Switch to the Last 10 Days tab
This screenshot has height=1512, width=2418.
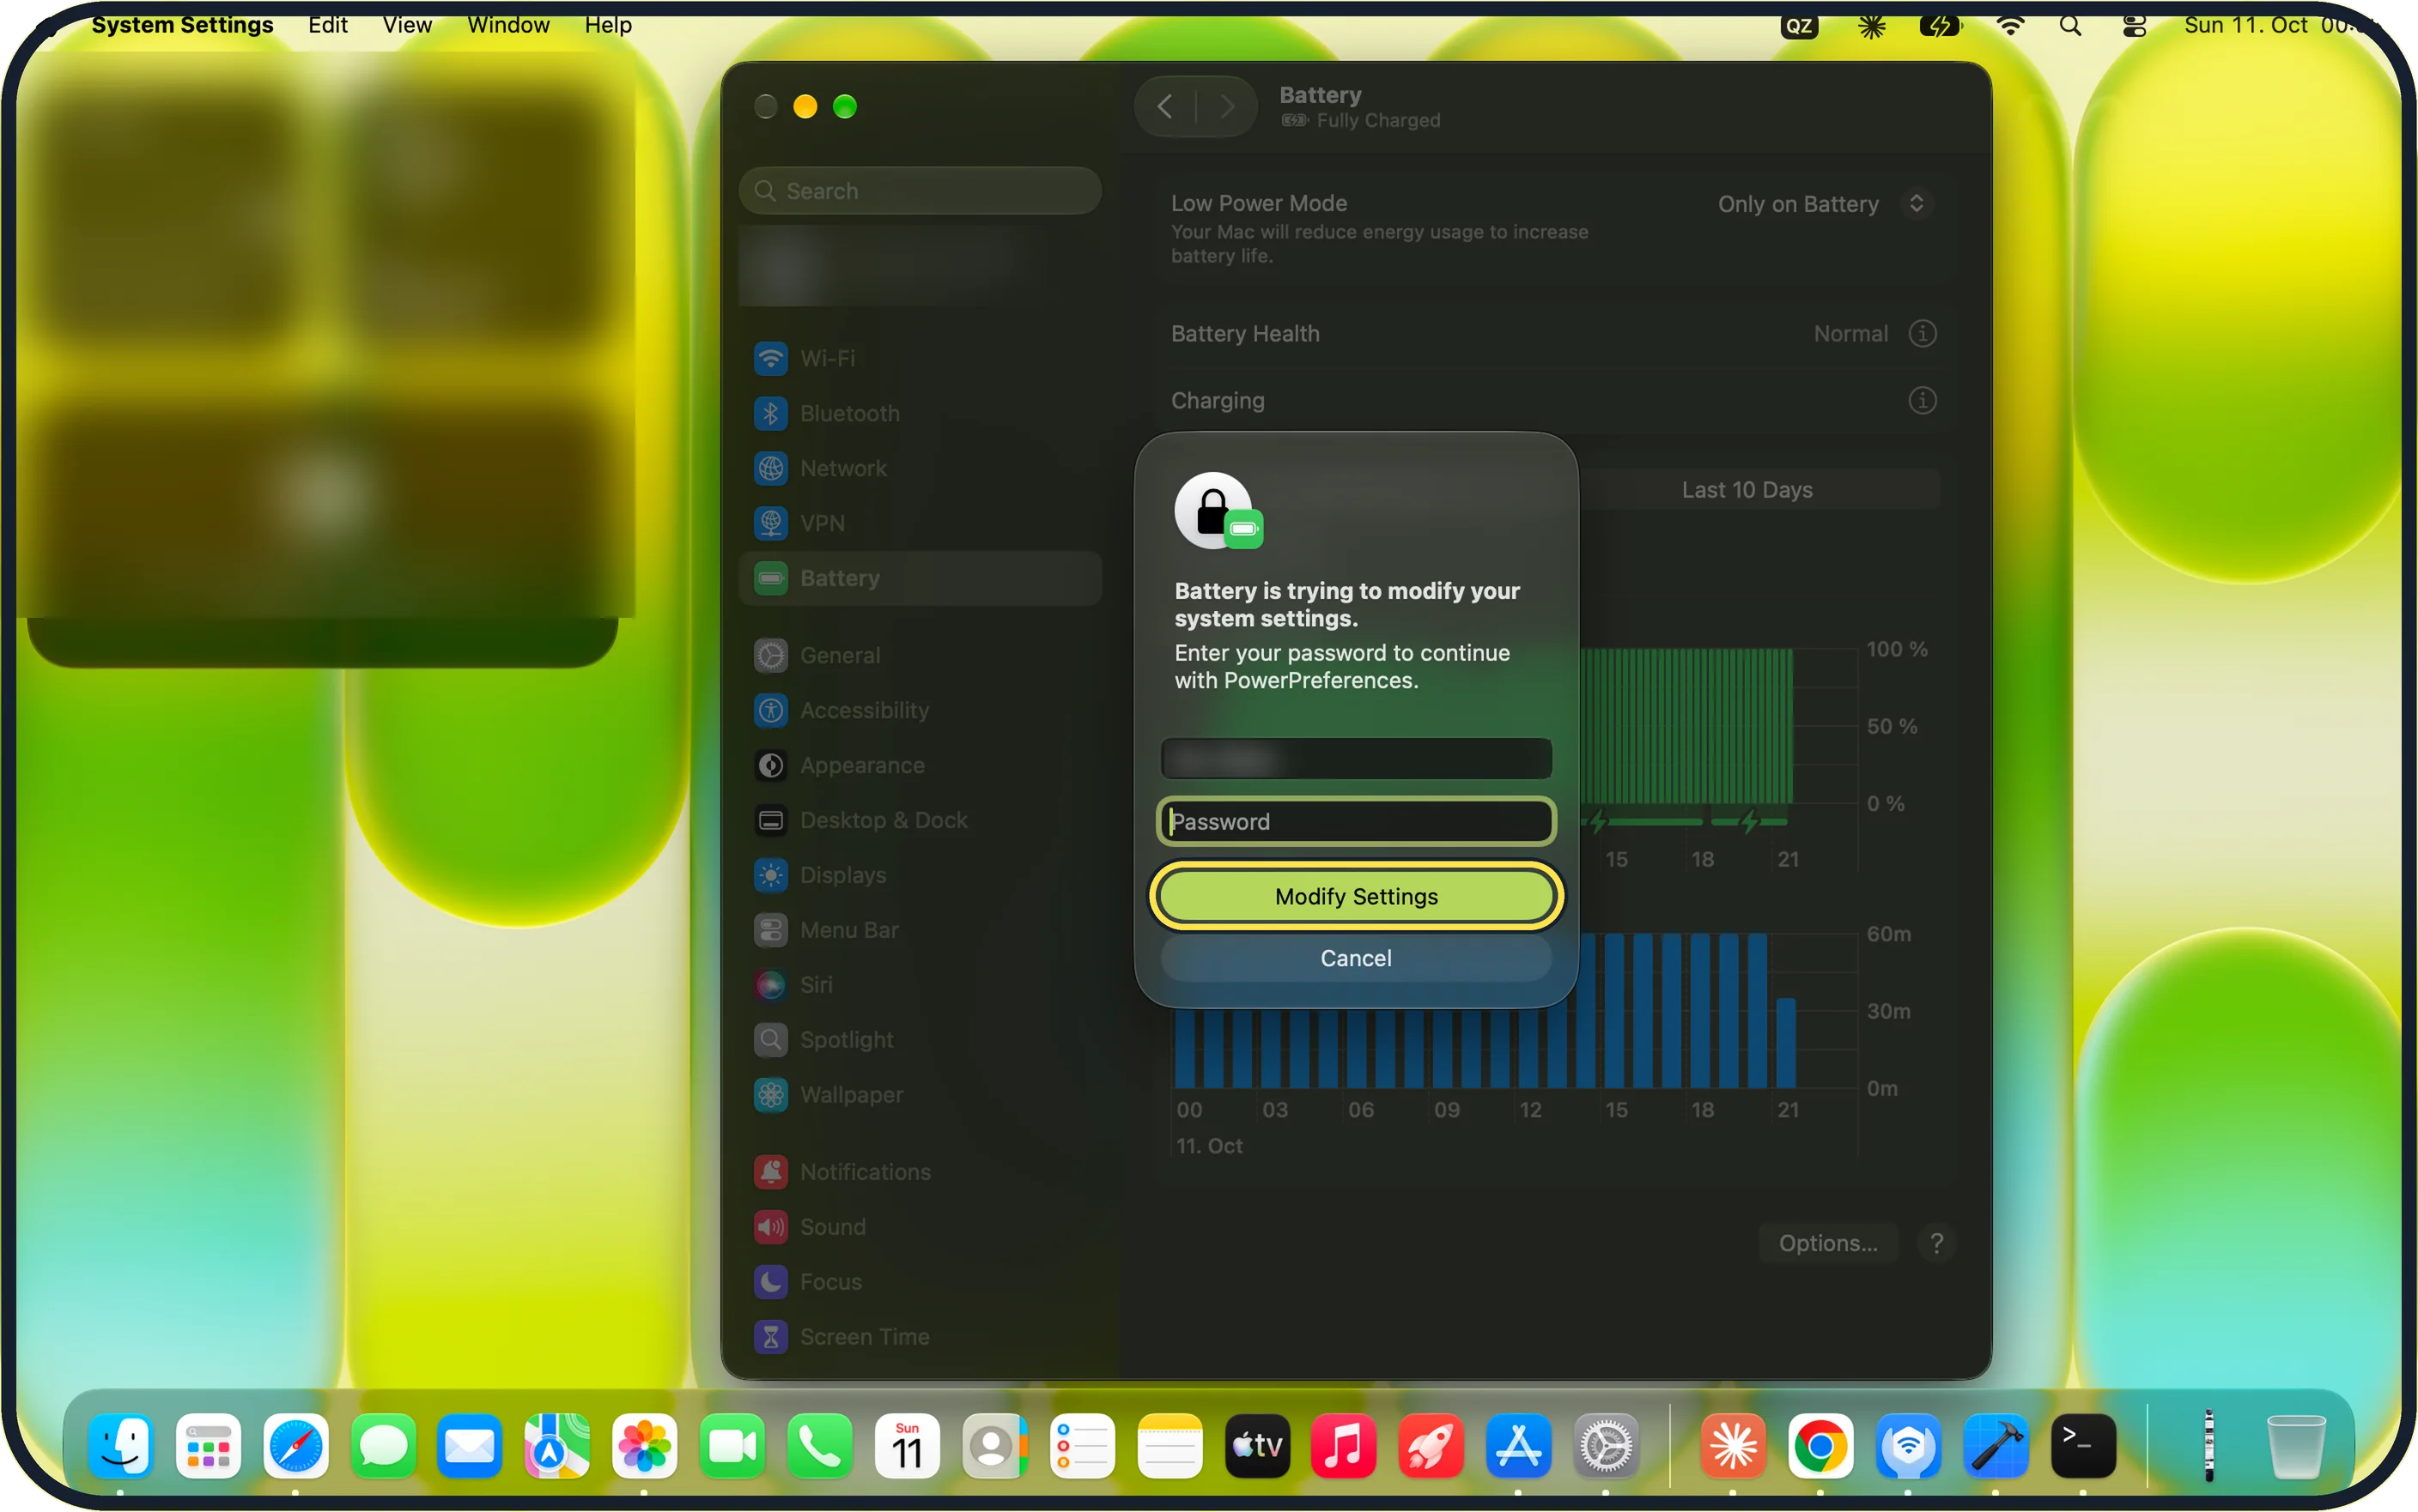1747,490
